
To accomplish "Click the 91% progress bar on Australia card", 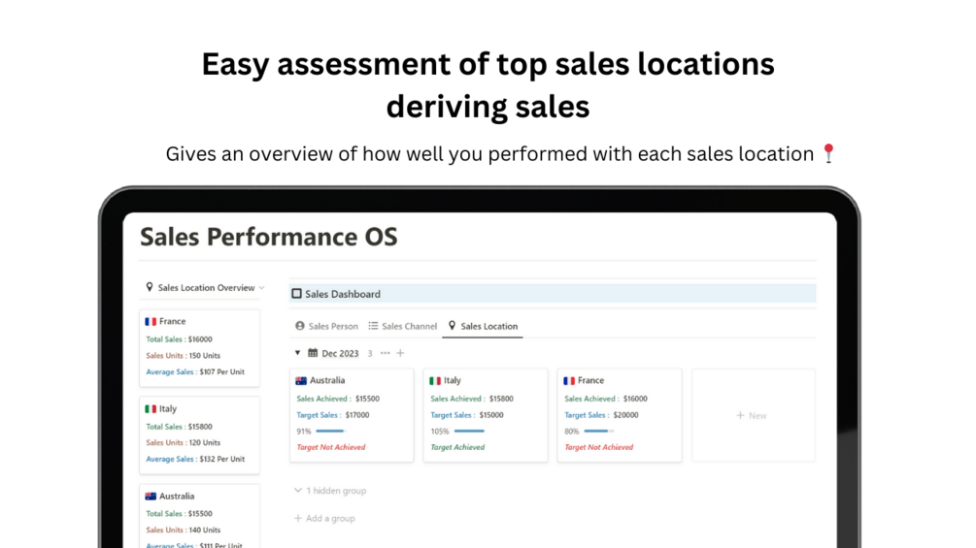I will [330, 431].
